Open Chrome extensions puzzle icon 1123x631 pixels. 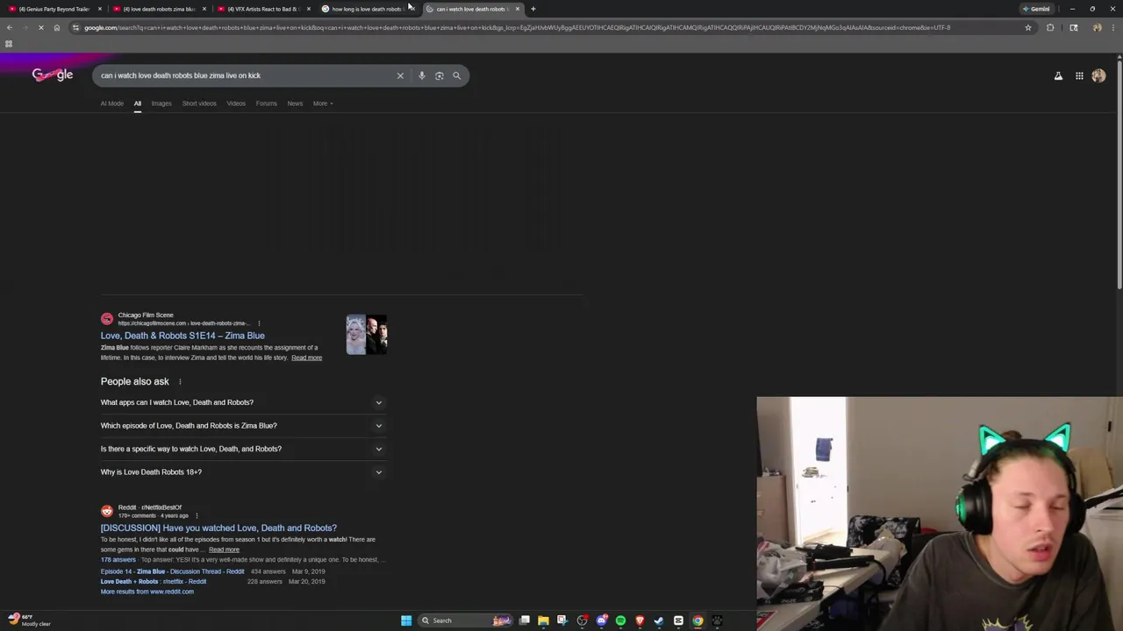[1050, 27]
